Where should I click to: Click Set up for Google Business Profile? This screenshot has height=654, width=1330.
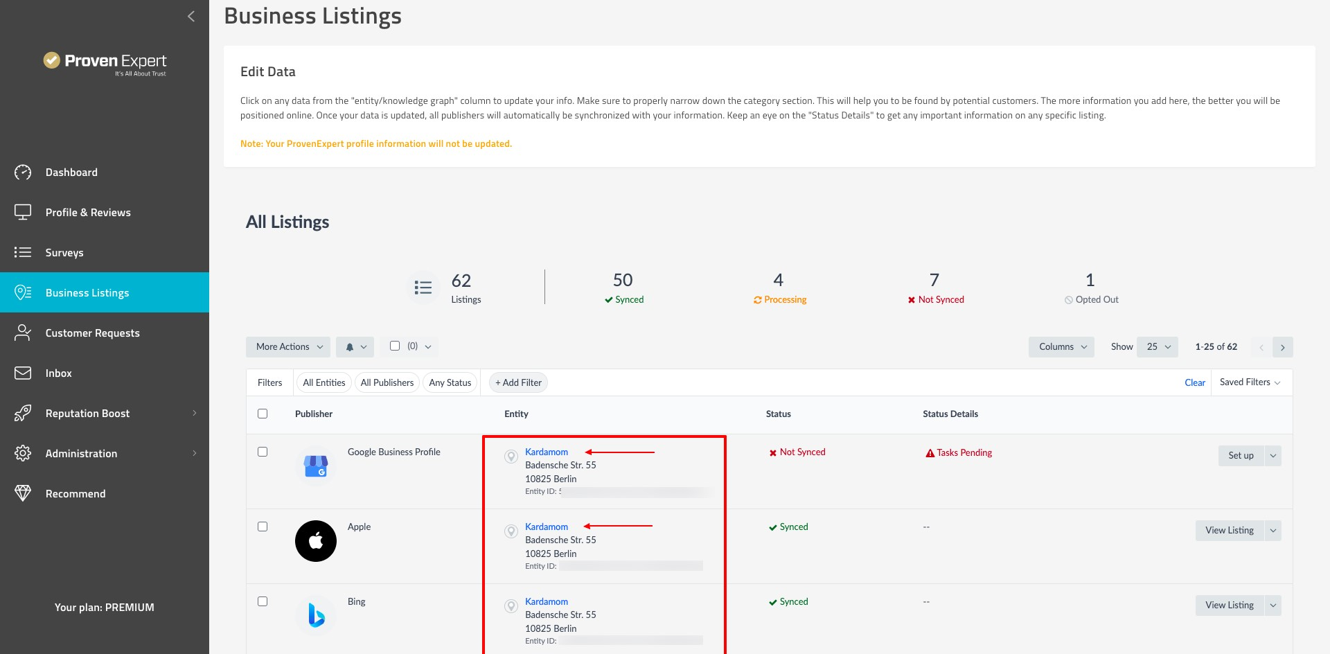(1241, 456)
